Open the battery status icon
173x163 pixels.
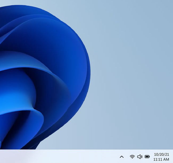tap(147, 157)
